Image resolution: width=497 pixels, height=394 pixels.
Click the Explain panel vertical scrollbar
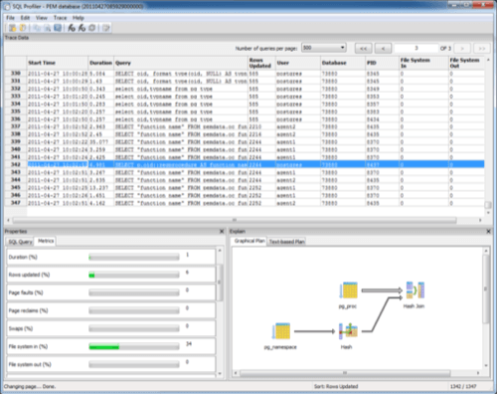click(486, 290)
